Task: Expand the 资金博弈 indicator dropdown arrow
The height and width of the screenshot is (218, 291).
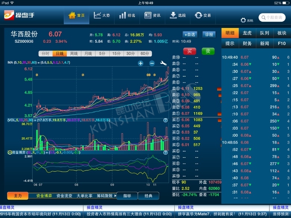Action: (10, 152)
